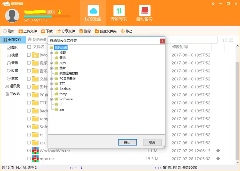The image size is (240, 171).
Task: Confirm move with 确认 button
Action: coord(127,142)
